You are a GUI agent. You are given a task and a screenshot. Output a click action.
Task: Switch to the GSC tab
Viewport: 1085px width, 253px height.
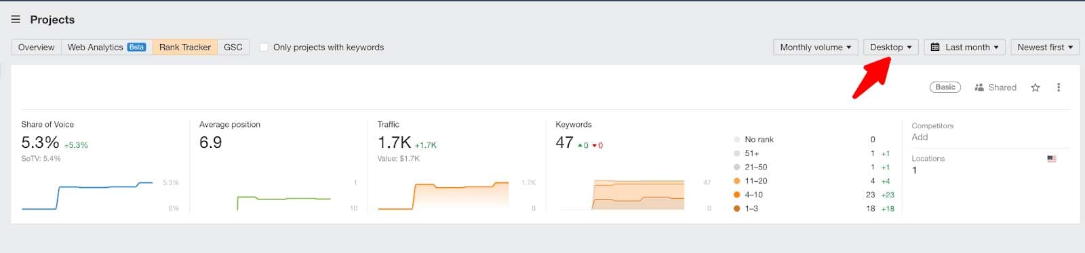pyautogui.click(x=233, y=47)
